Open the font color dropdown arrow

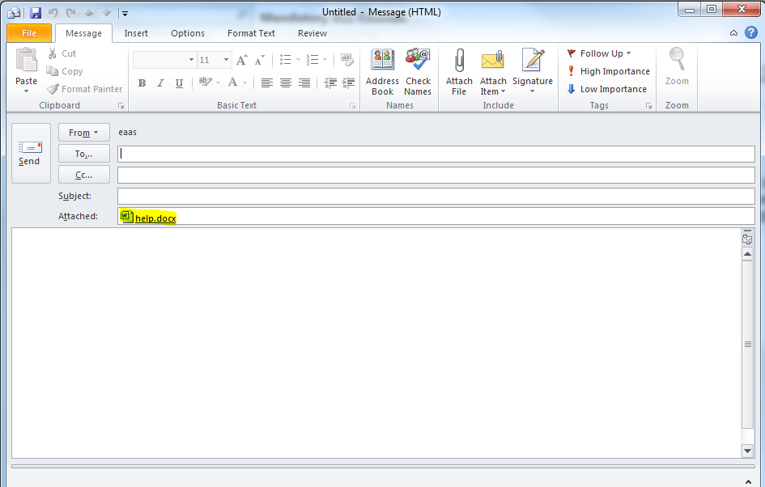[x=245, y=83]
